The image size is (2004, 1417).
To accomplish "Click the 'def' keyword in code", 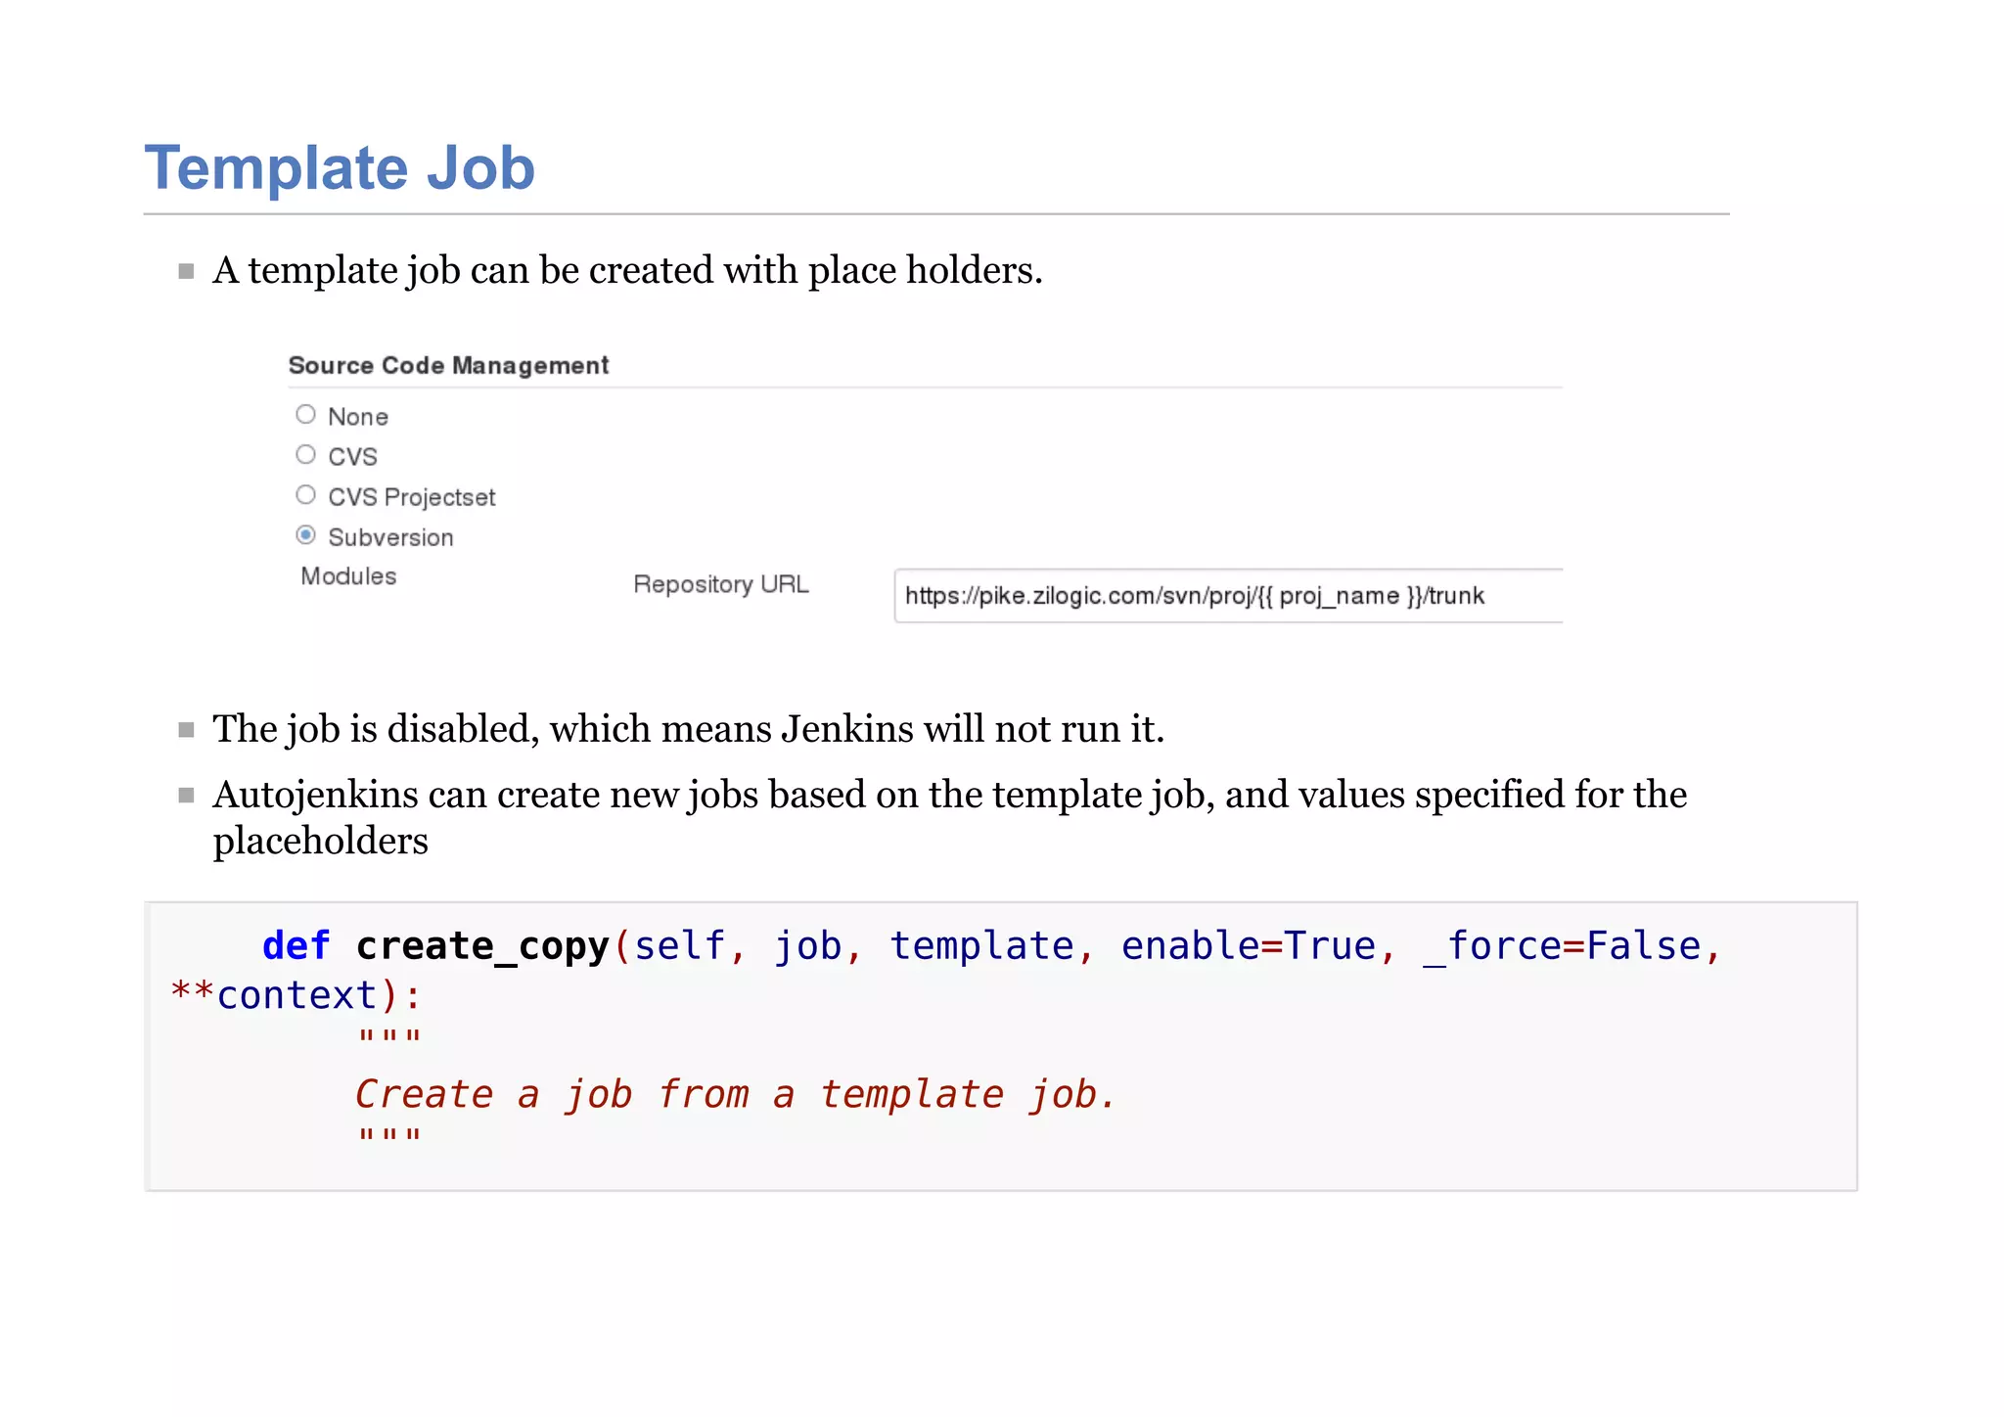I will pos(296,946).
